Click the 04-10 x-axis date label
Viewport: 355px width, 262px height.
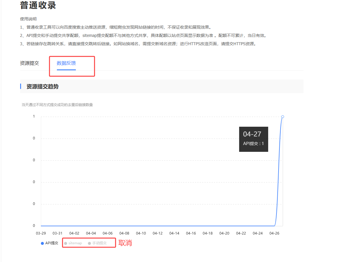[141, 233]
